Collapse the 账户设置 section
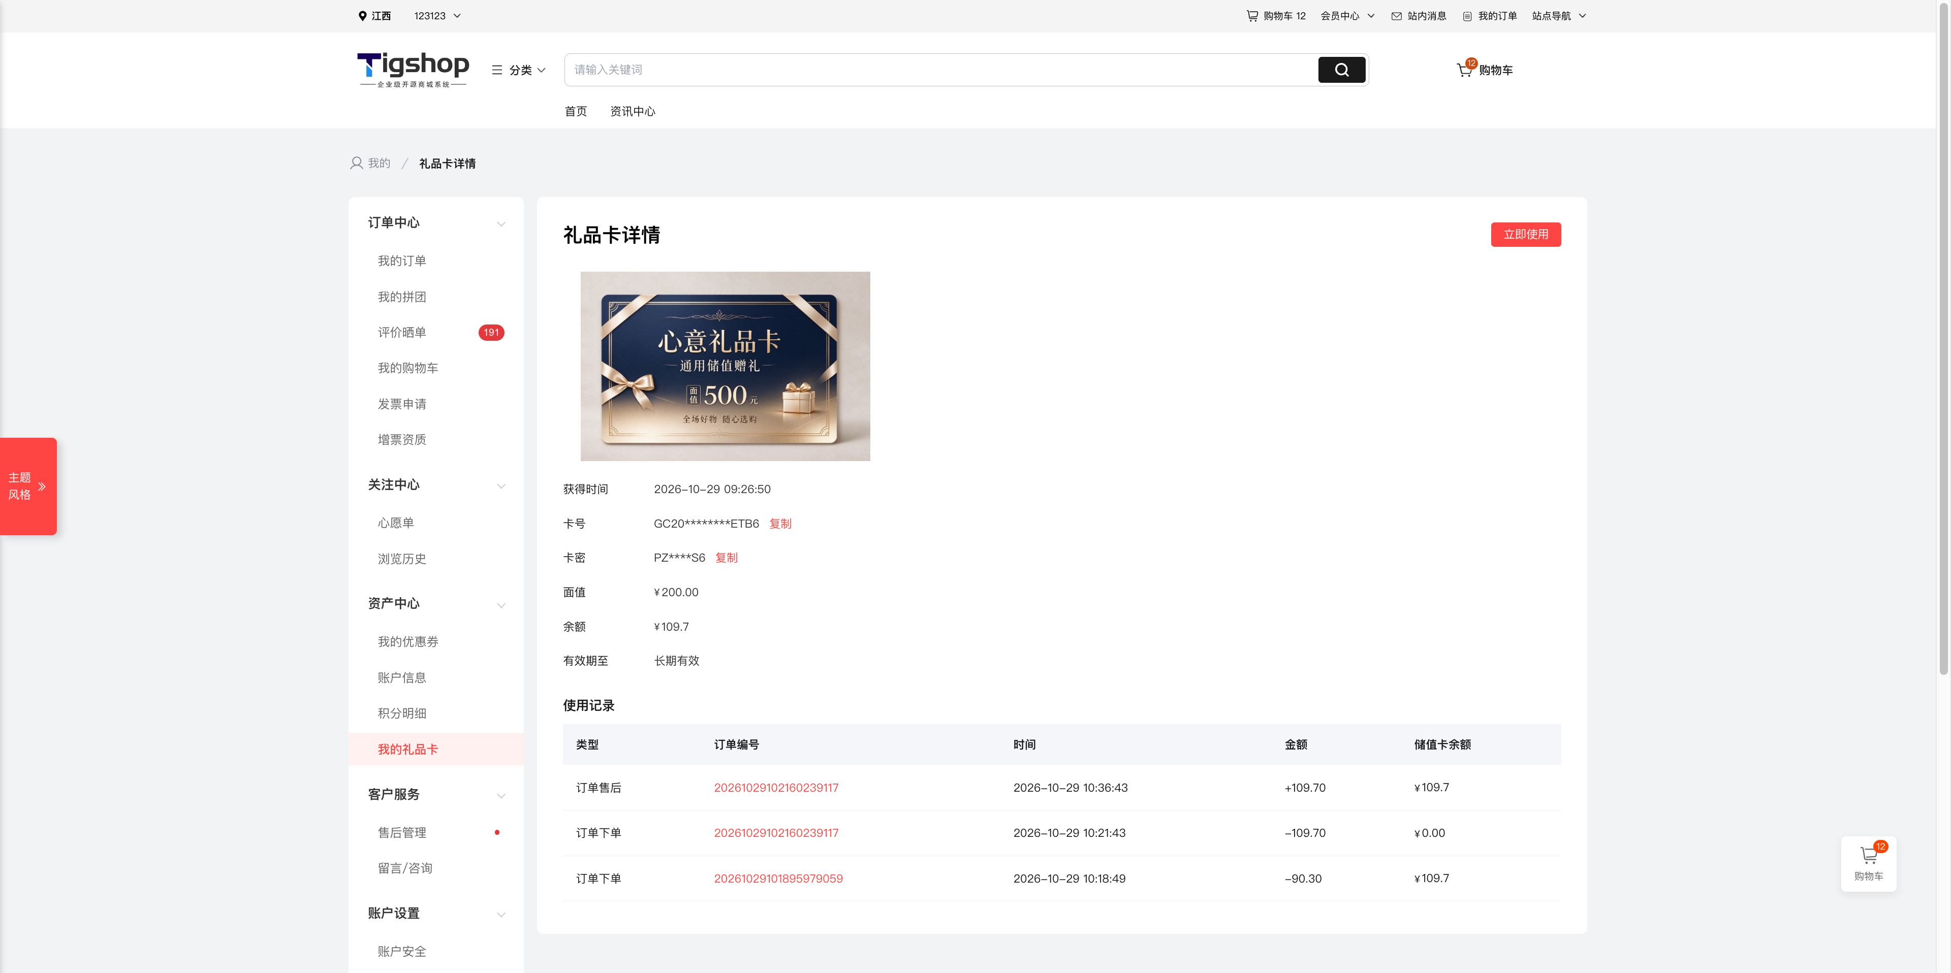The image size is (1951, 973). (501, 914)
